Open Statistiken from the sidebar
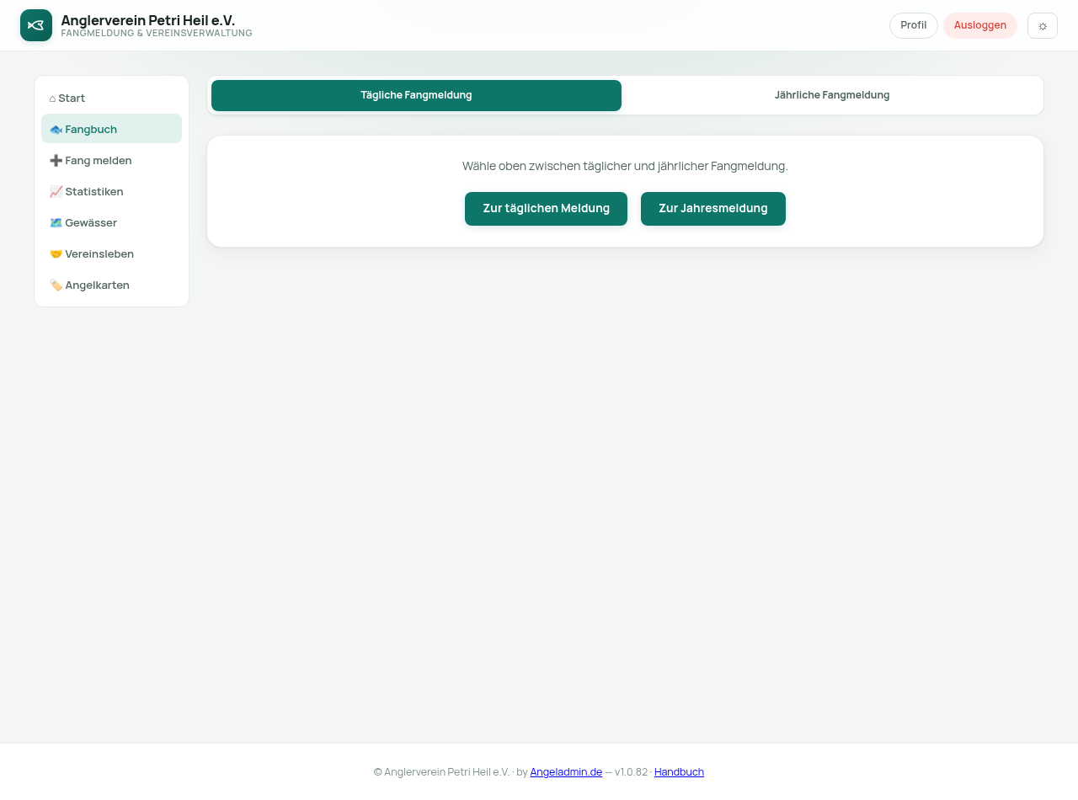The height and width of the screenshot is (800, 1078). coord(111,191)
